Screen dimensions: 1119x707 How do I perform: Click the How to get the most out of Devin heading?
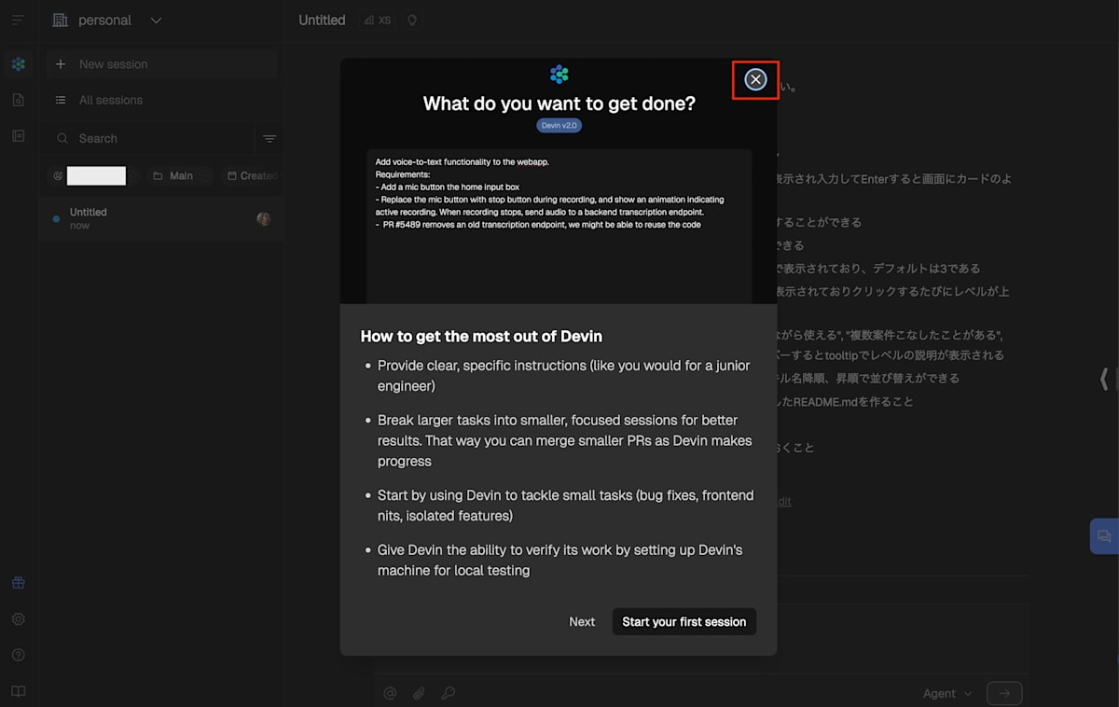point(481,337)
